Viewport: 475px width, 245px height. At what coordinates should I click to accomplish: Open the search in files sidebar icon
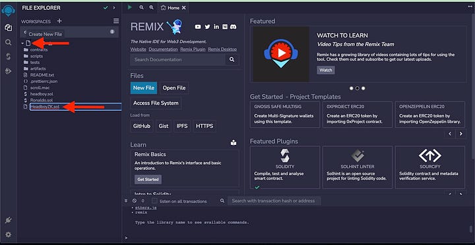9,42
